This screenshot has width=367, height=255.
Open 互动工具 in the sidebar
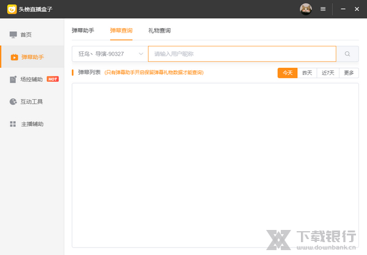click(x=31, y=102)
